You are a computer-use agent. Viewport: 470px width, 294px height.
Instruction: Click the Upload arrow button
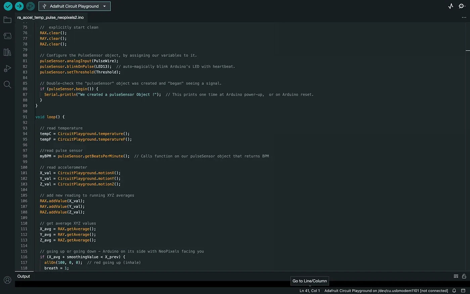point(19,6)
